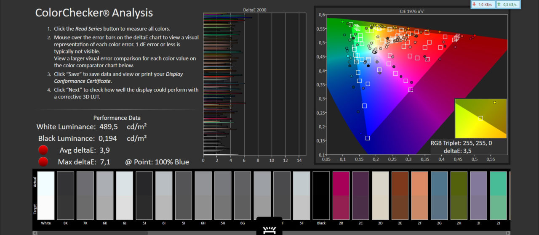The height and width of the screenshot is (235, 539).
Task: Click the left arrow of the swatch scrollbar
Action: point(35,232)
